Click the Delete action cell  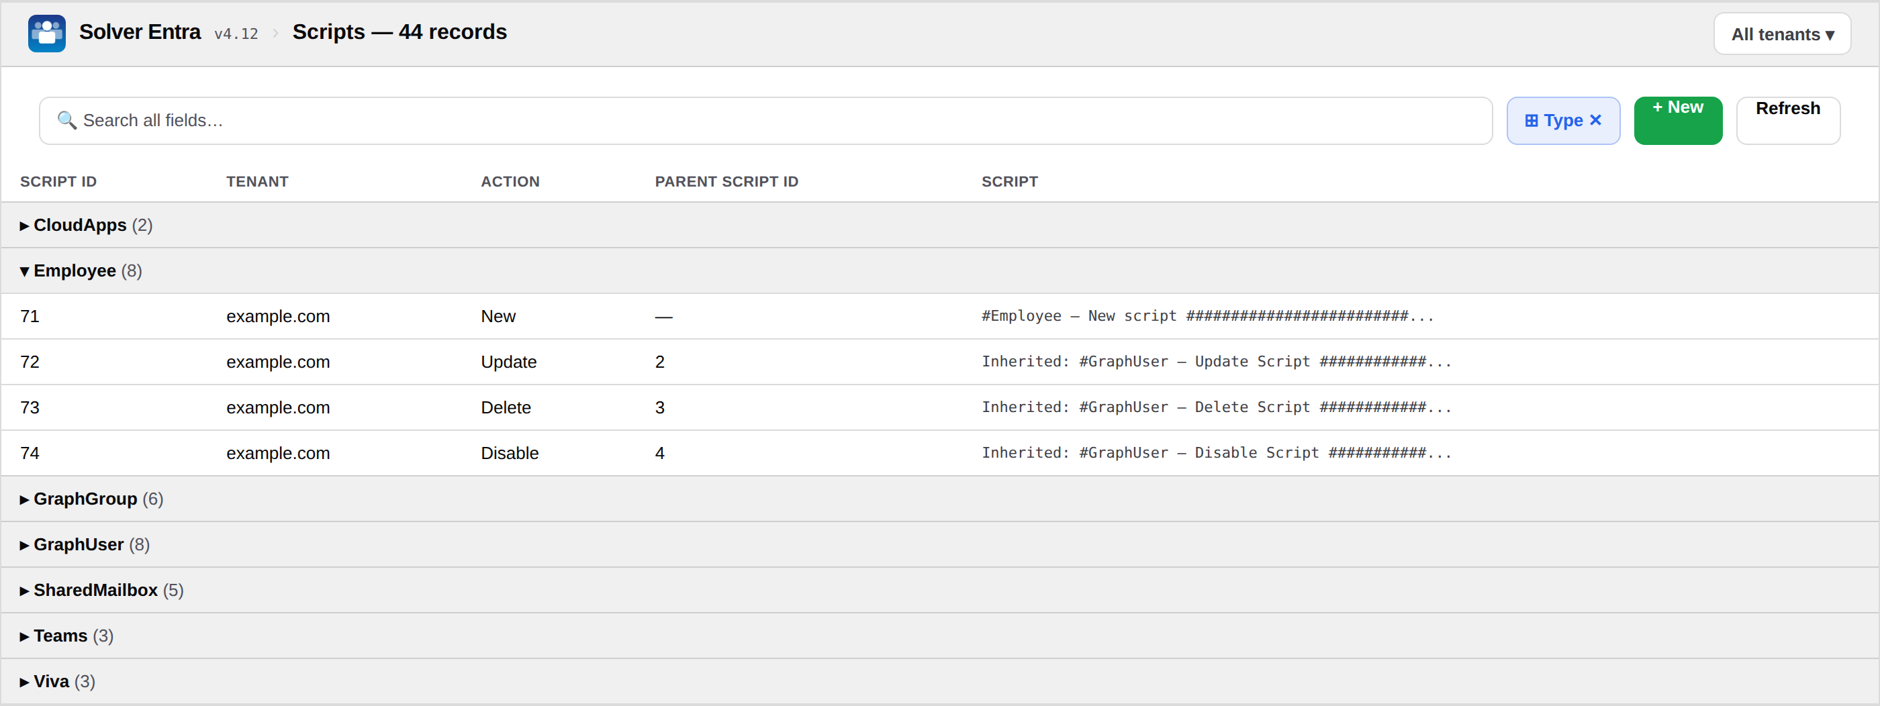point(506,408)
